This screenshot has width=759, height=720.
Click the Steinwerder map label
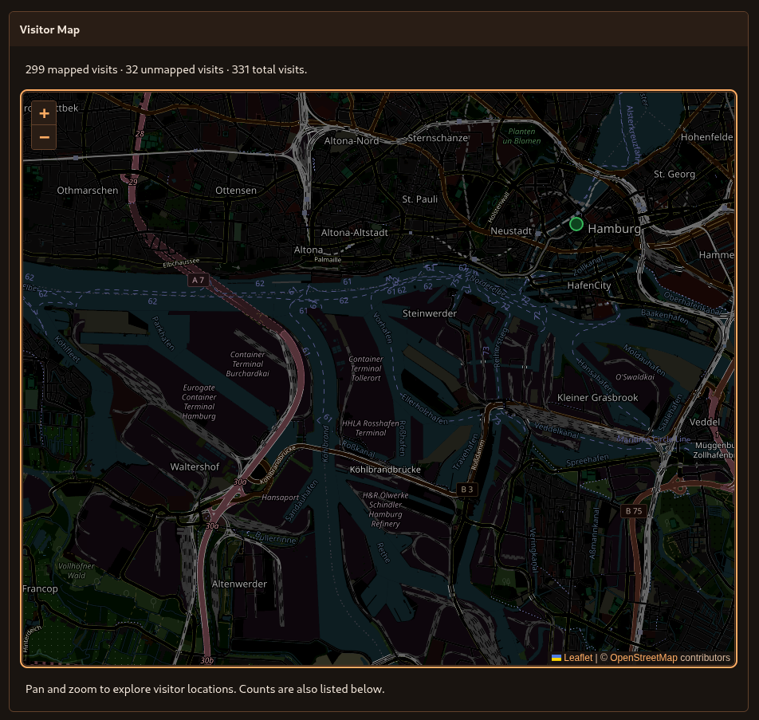point(430,313)
